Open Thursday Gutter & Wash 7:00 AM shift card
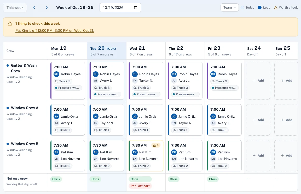The width and height of the screenshot is (301, 194). pos(185,81)
